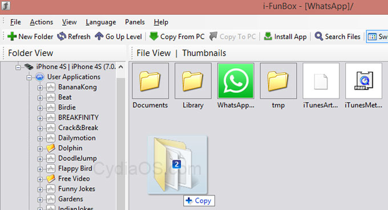Click the Birdie app icon in tree
Viewport: 388px width, 210px height.
(51, 108)
